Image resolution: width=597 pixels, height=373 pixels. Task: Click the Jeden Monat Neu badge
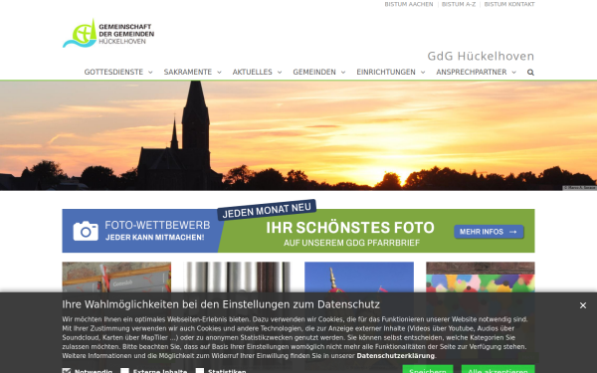point(267,210)
